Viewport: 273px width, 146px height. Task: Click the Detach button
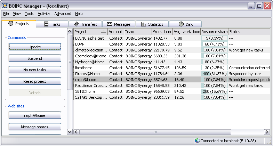pos(35,93)
